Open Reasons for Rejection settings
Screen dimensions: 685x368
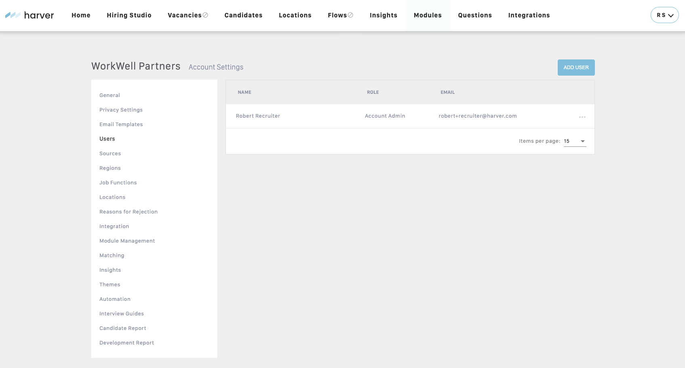click(x=128, y=212)
